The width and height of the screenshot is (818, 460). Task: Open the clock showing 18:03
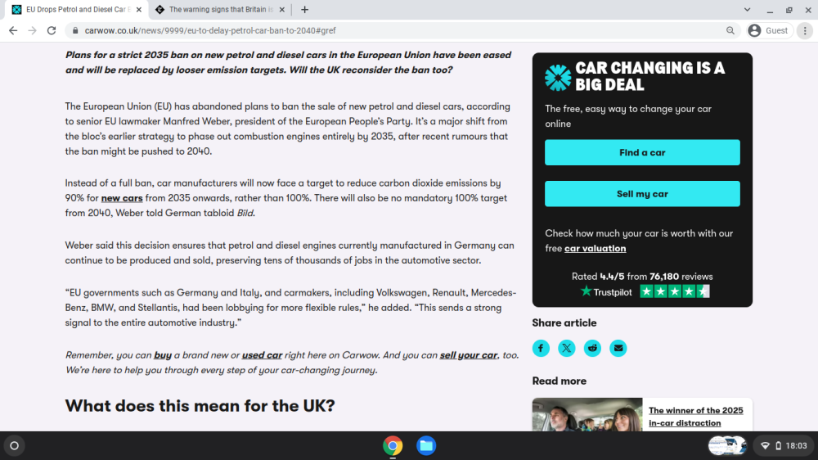click(796, 446)
